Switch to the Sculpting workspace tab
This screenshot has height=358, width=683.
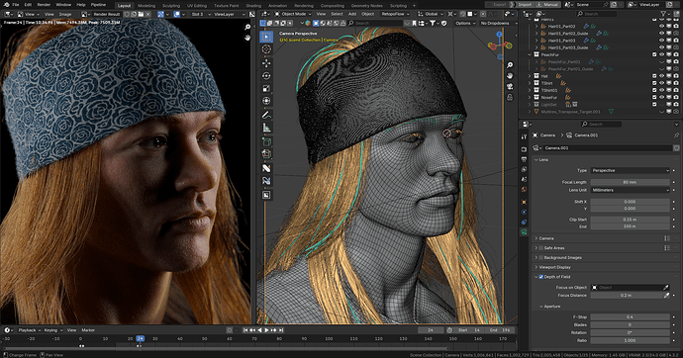click(x=171, y=6)
